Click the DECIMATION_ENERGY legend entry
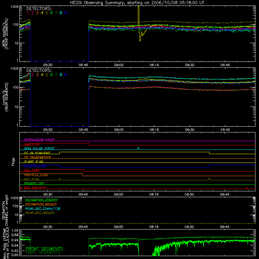Viewport: 259px width, 259px height. (x=41, y=200)
